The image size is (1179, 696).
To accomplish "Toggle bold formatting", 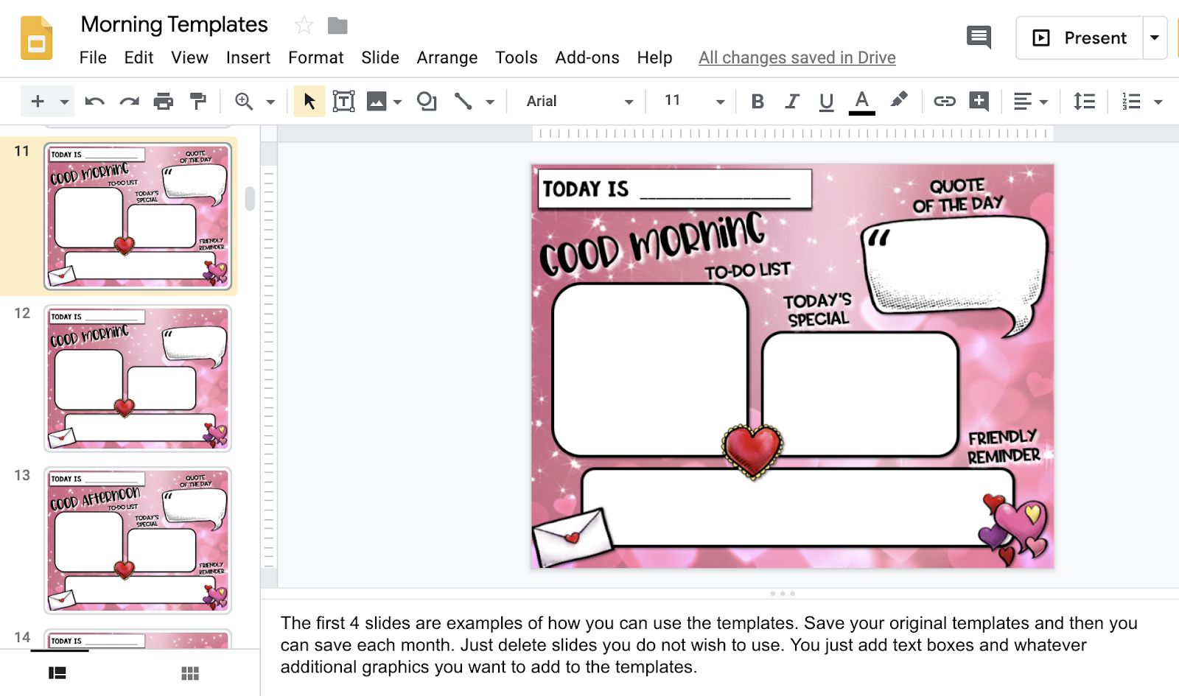I will click(757, 101).
